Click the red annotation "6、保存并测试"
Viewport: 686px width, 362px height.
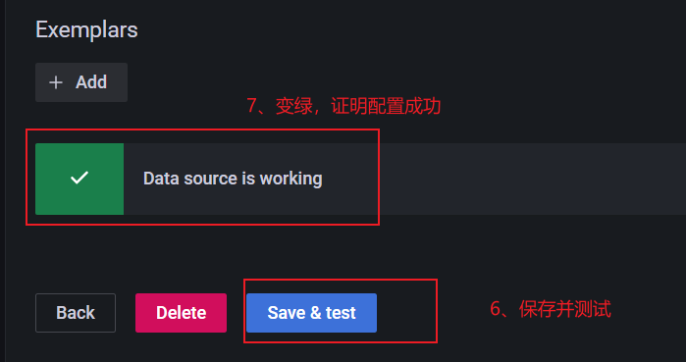(550, 309)
